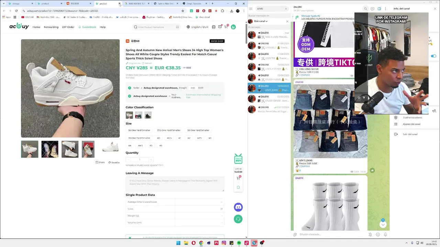440x247 pixels.
Task: Bookmark this page with the star icon
Action: 183,11
